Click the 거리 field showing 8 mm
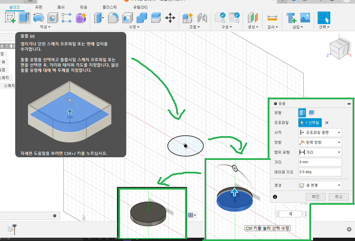 click(x=320, y=162)
